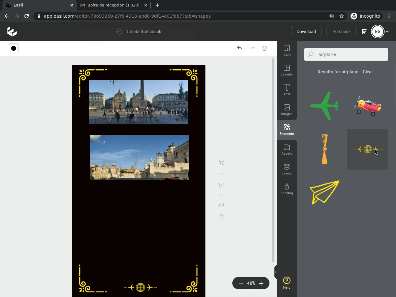
Task: Clear the airplane search results
Action: pyautogui.click(x=368, y=72)
